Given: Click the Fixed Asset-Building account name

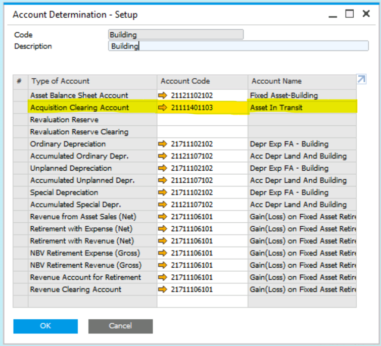Looking at the screenshot, I should click(x=284, y=95).
